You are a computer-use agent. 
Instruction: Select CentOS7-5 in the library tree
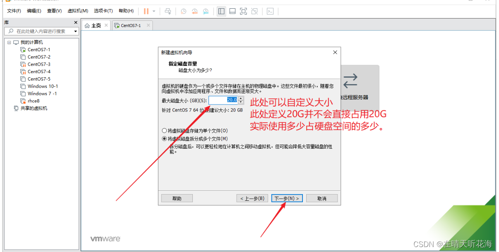[x=39, y=79]
